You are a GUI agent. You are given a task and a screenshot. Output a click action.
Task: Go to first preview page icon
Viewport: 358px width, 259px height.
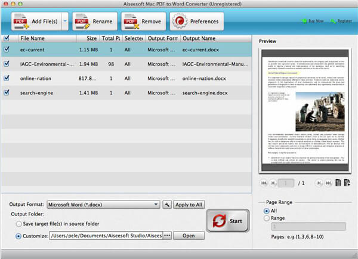pyautogui.click(x=264, y=183)
